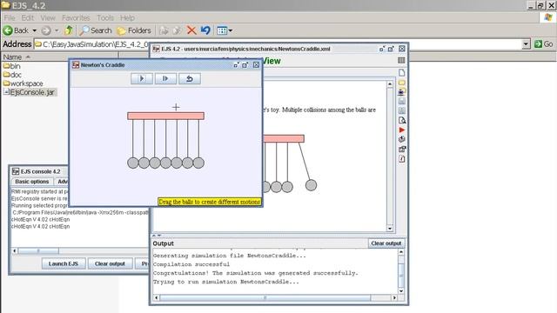Open the File menu in Explorer
This screenshot has height=313, width=557.
(10, 17)
